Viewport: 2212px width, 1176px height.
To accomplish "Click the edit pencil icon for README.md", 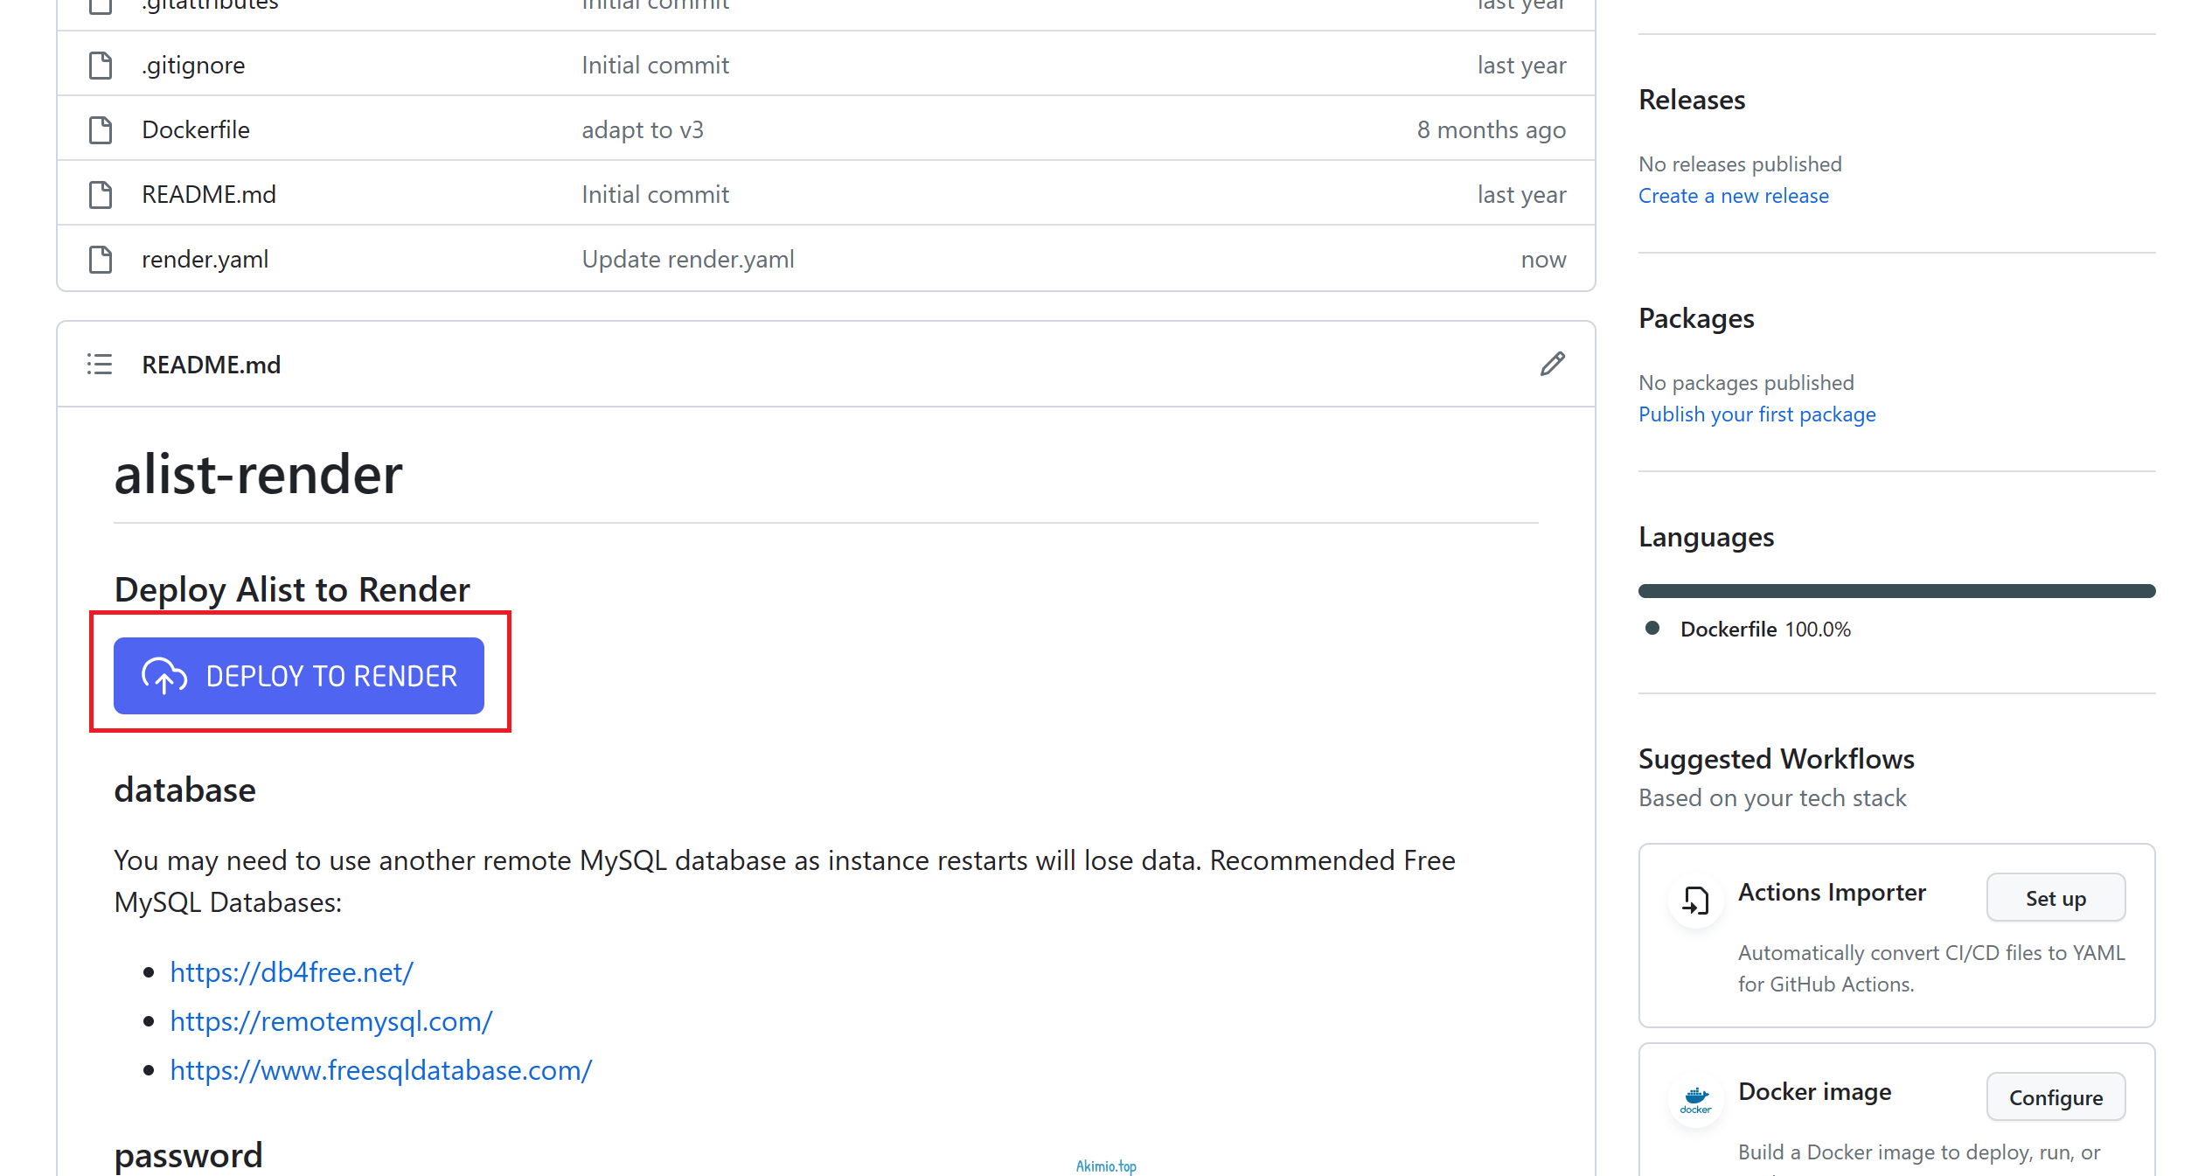I will click(x=1554, y=363).
